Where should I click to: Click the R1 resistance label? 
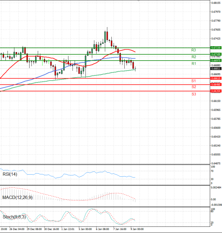pos(194,64)
